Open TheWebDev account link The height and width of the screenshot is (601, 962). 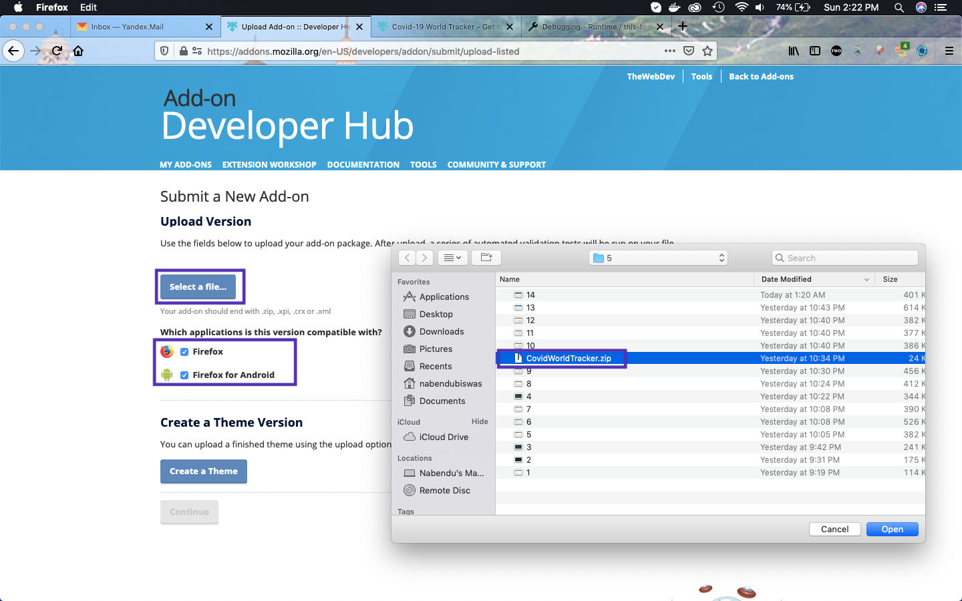(651, 76)
